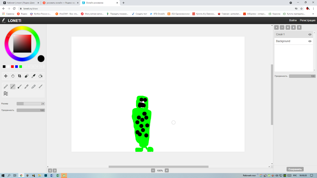Screen dimensions: 317x178
Task: Open the AliExpress bookmark
Action: [254, 14]
